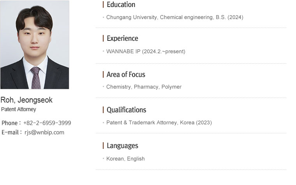This screenshot has height=185, width=296.
Task: Click the Languages section heading
Action: 123,146
